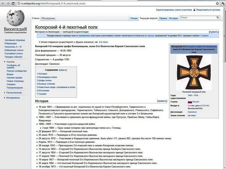Click Зарегистрировать нового участника link
226x169 pixels.
[174, 10]
